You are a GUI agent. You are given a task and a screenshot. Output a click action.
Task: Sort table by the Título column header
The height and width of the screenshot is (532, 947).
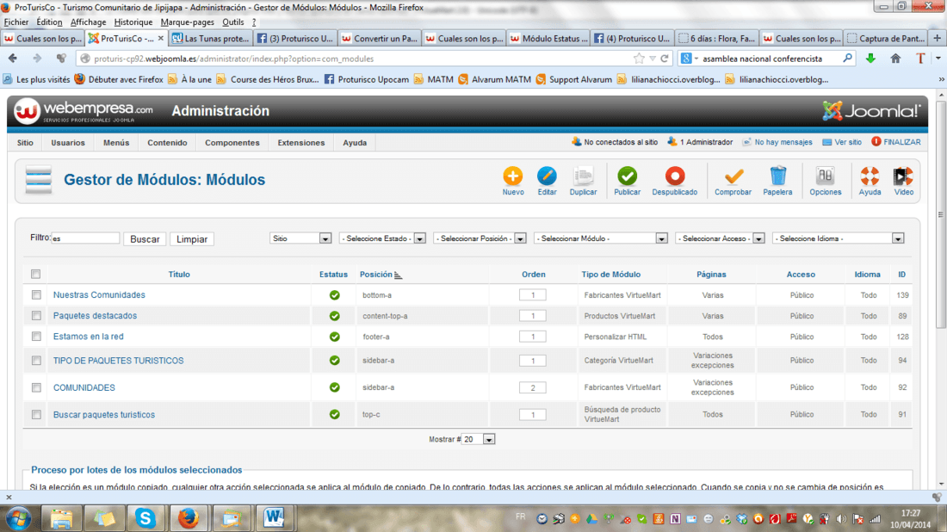pos(179,274)
